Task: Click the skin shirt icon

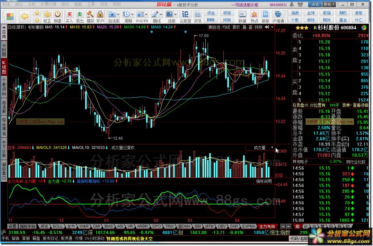Action: click(300, 4)
